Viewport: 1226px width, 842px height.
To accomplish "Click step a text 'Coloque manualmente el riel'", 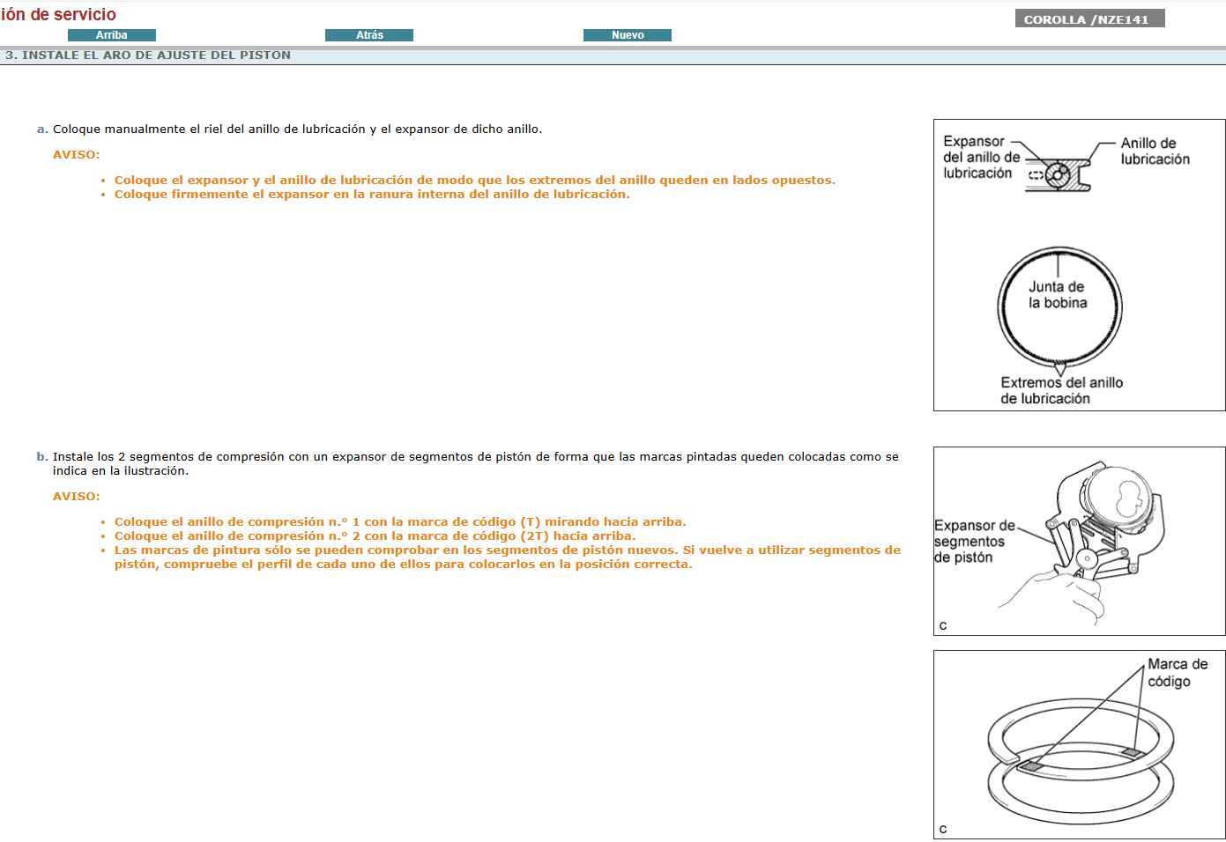I will pyautogui.click(x=297, y=129).
